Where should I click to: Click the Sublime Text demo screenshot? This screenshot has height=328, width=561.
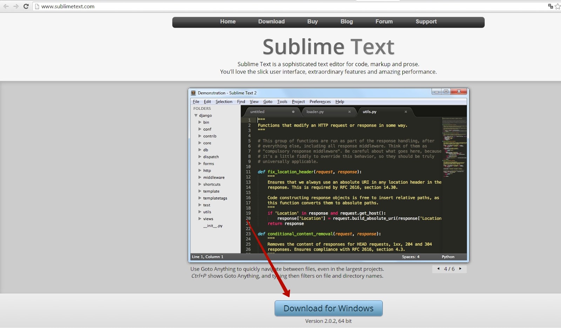[x=329, y=175]
